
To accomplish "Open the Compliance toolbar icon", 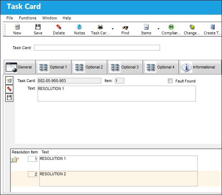I will (x=171, y=27).
